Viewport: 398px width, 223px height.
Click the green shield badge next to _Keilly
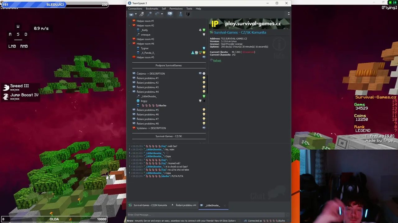coord(204,30)
